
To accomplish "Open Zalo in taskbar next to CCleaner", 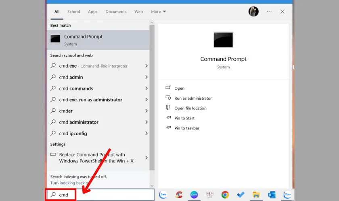I will coord(163,195).
